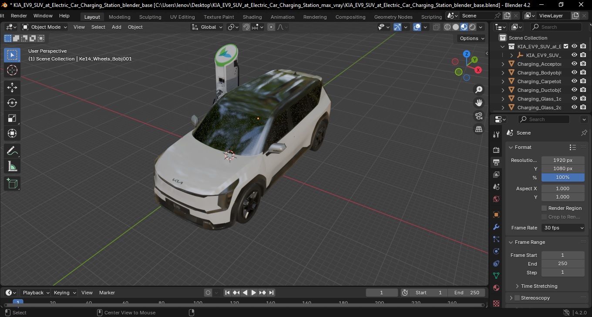
Task: Switch to the Modeling workspace tab
Action: pyautogui.click(x=119, y=17)
